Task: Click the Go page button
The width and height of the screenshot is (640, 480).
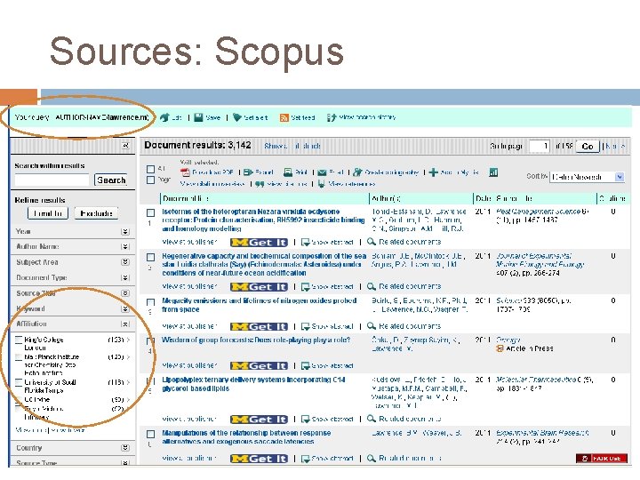Action: 588,147
